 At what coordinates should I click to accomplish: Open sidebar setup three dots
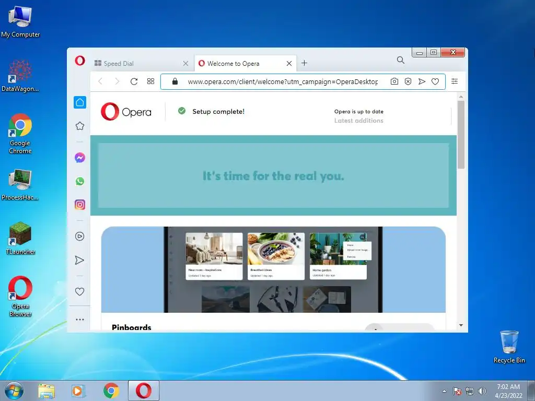pyautogui.click(x=80, y=320)
